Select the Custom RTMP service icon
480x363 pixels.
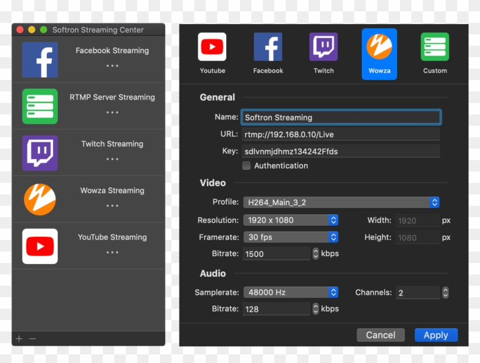click(x=435, y=47)
